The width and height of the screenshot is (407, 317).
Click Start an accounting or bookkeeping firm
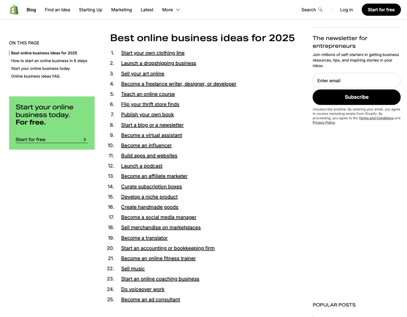(167, 248)
